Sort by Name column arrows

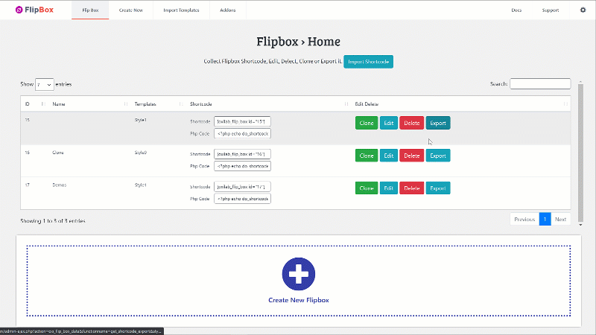(125, 104)
